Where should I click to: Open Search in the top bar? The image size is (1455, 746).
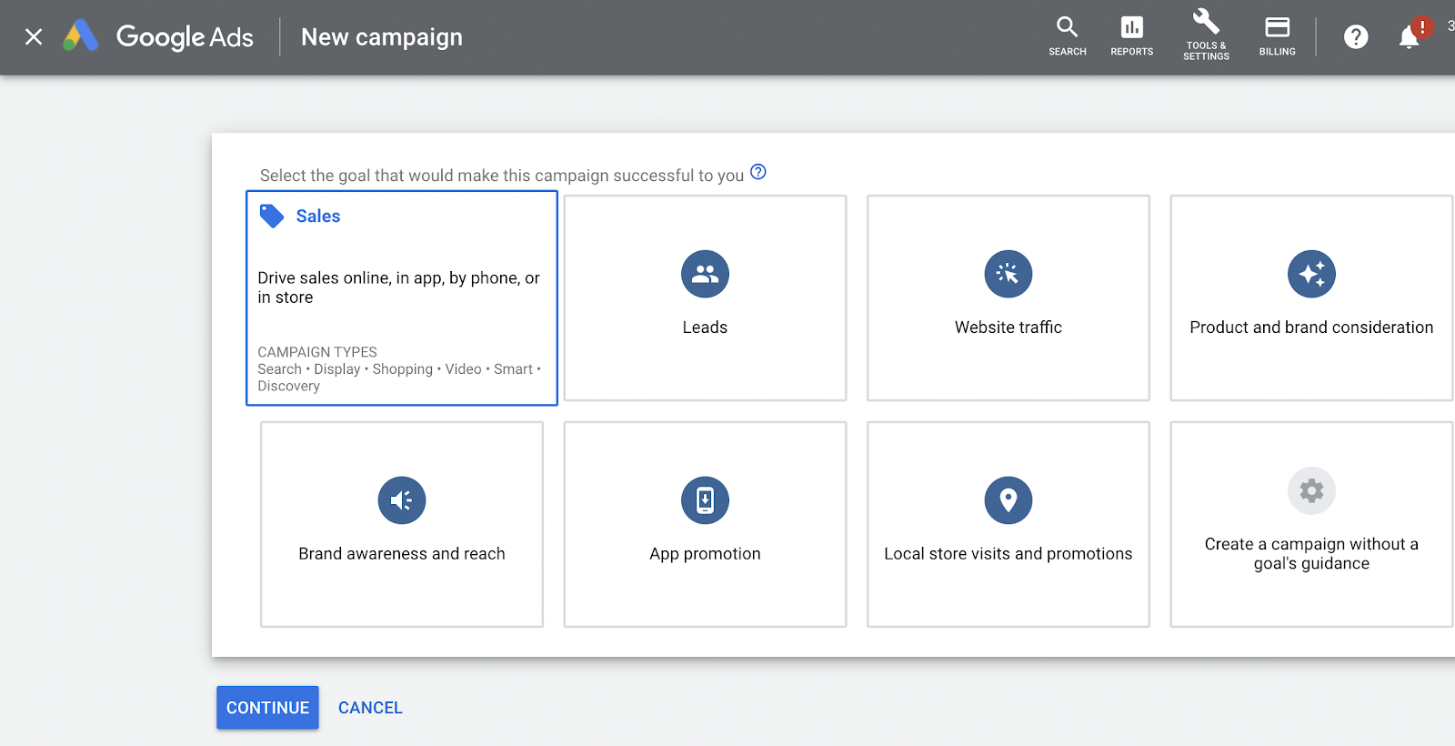coord(1068,36)
